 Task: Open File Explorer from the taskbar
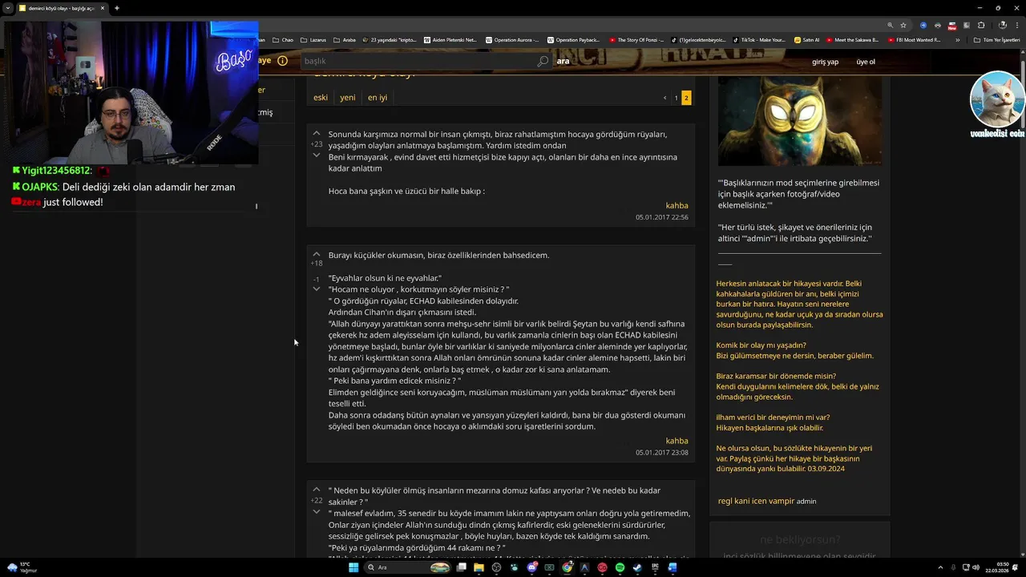(479, 567)
